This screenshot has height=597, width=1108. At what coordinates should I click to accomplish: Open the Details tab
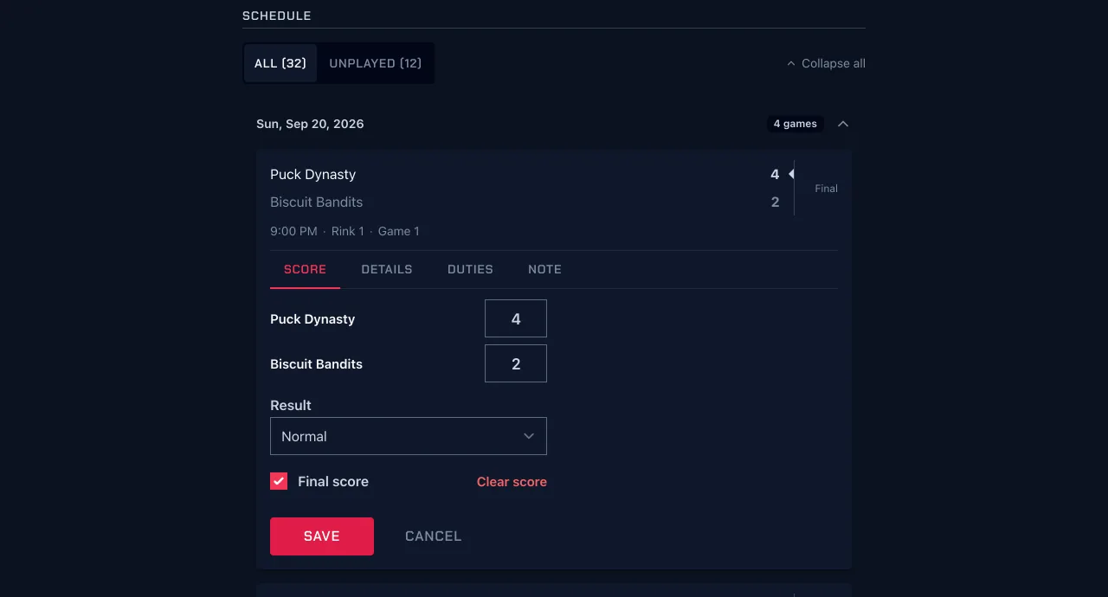tap(387, 269)
